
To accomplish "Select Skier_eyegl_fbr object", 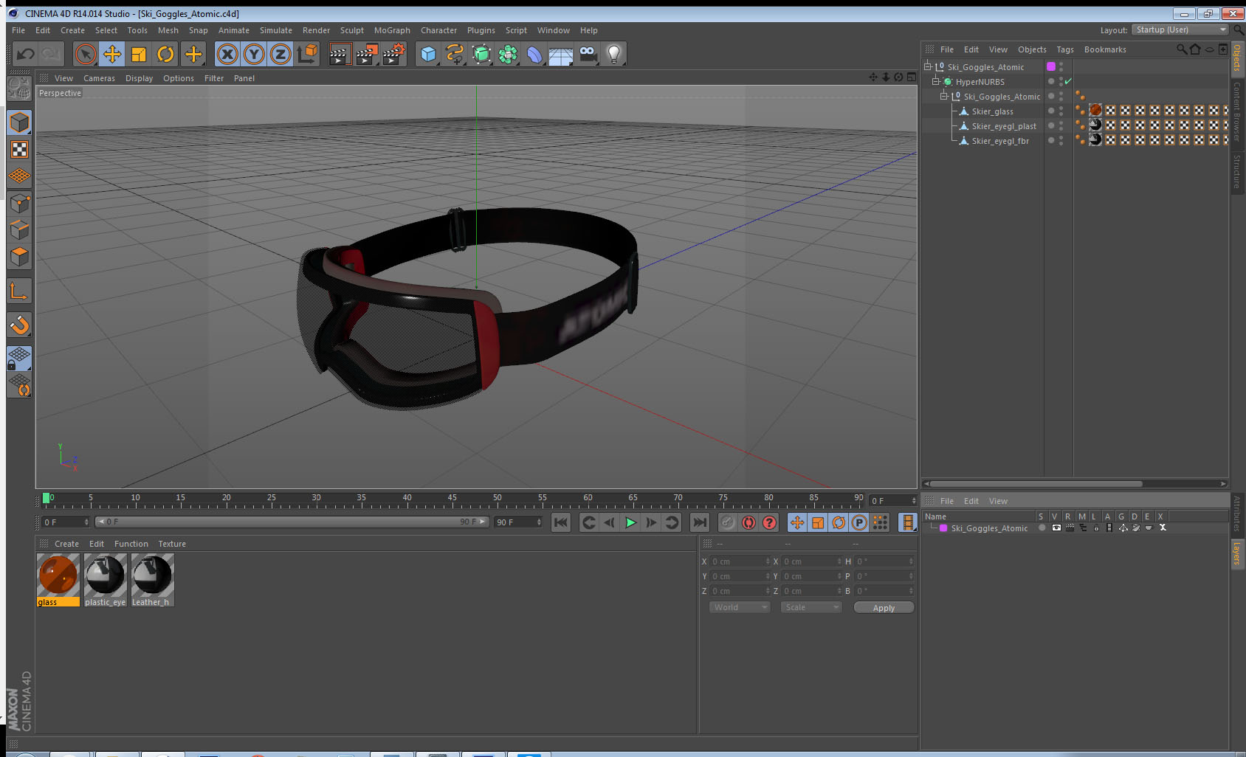I will [x=1000, y=141].
